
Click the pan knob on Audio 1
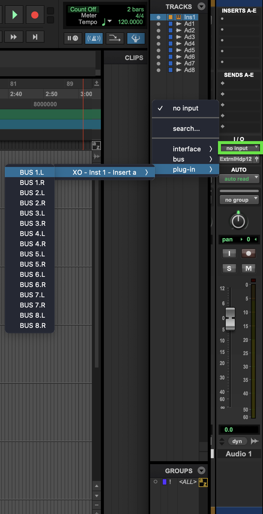[238, 221]
